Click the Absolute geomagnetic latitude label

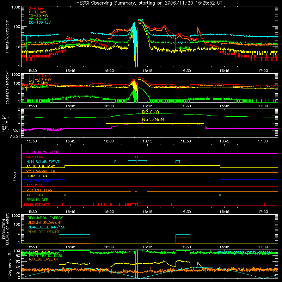243,252
